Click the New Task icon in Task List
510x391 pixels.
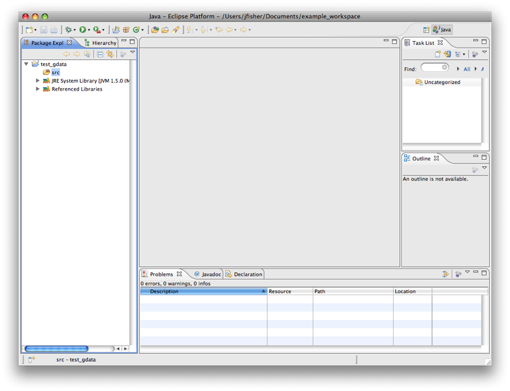coord(438,54)
